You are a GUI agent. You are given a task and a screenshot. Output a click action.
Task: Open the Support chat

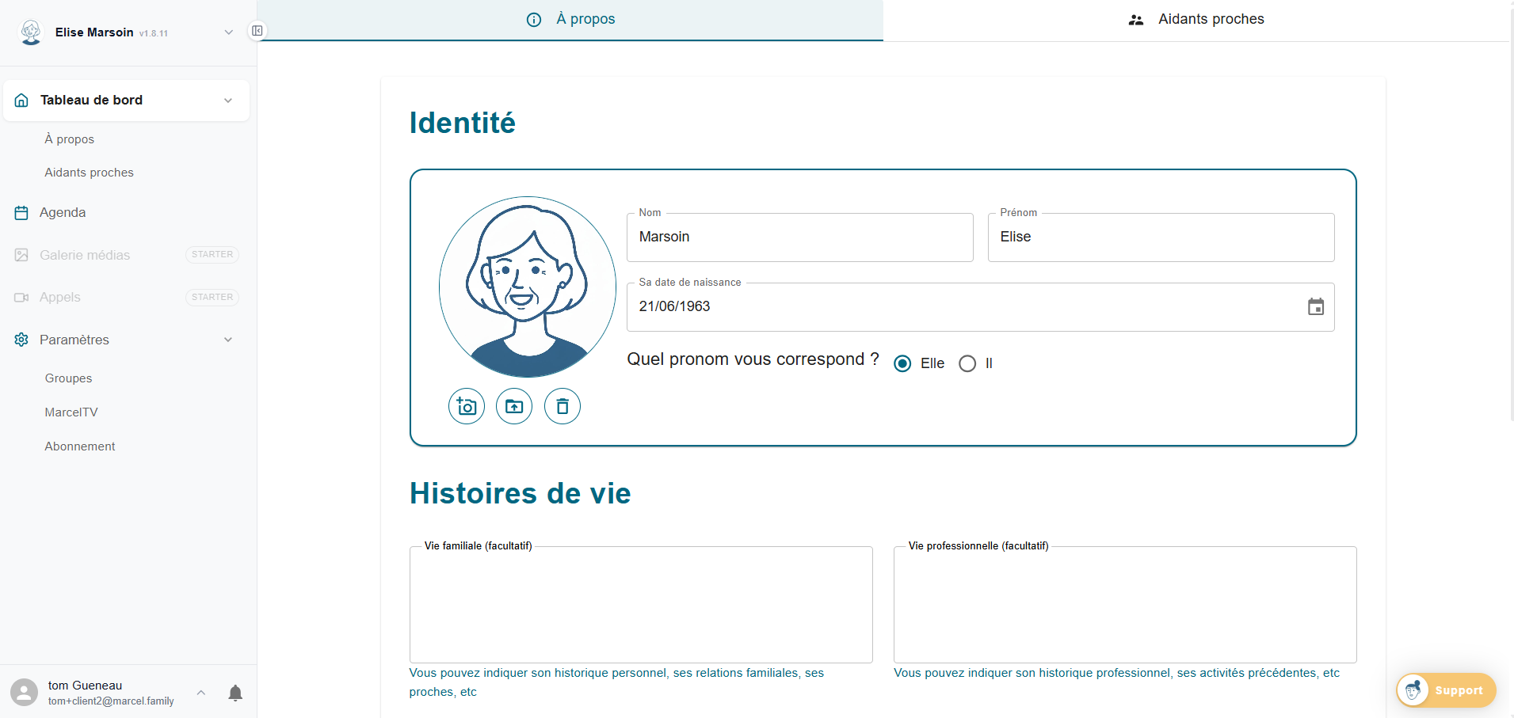coord(1445,690)
